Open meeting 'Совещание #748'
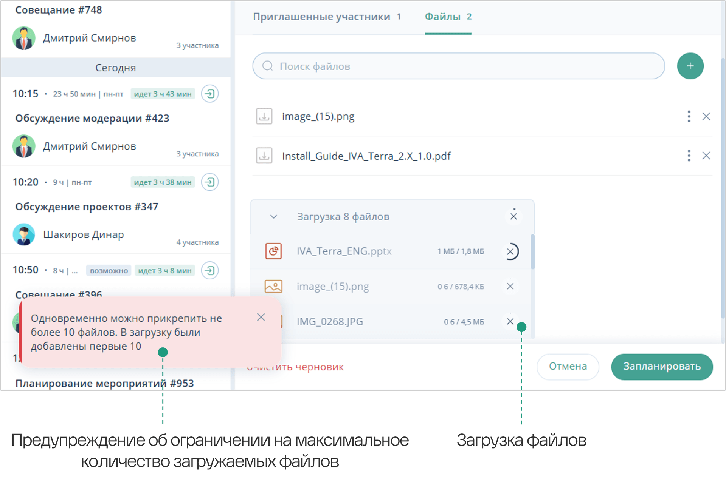 [x=59, y=10]
